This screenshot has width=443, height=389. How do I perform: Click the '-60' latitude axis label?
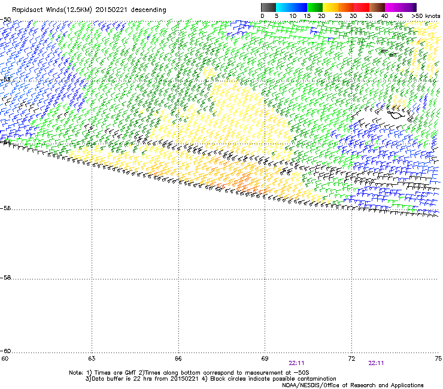[x=6, y=351]
